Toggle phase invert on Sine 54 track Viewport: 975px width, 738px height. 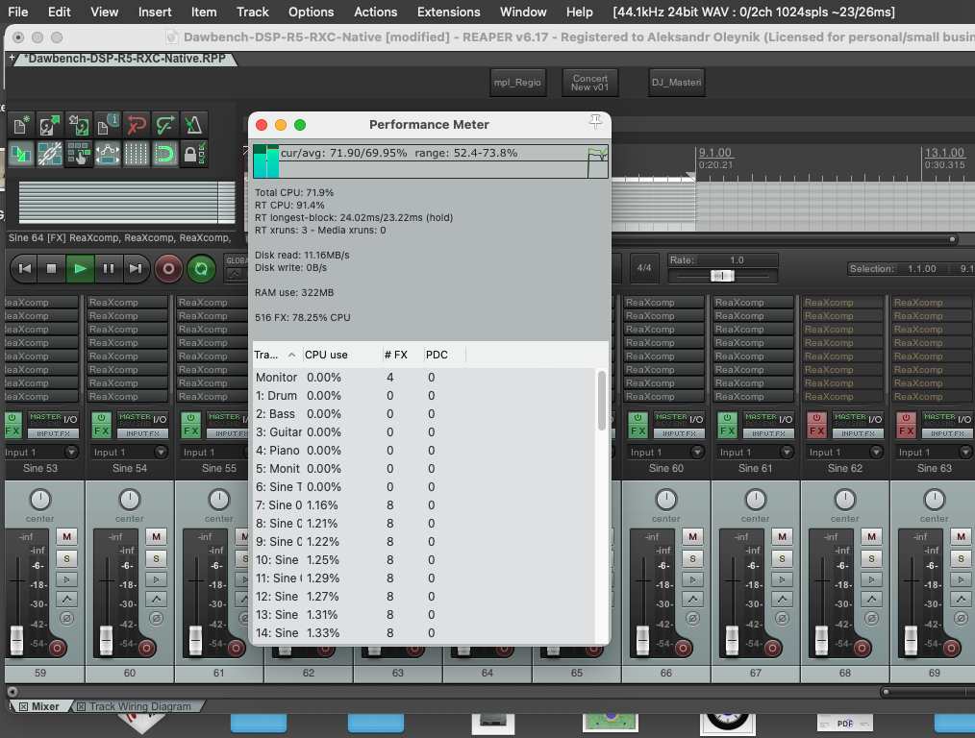pos(156,619)
